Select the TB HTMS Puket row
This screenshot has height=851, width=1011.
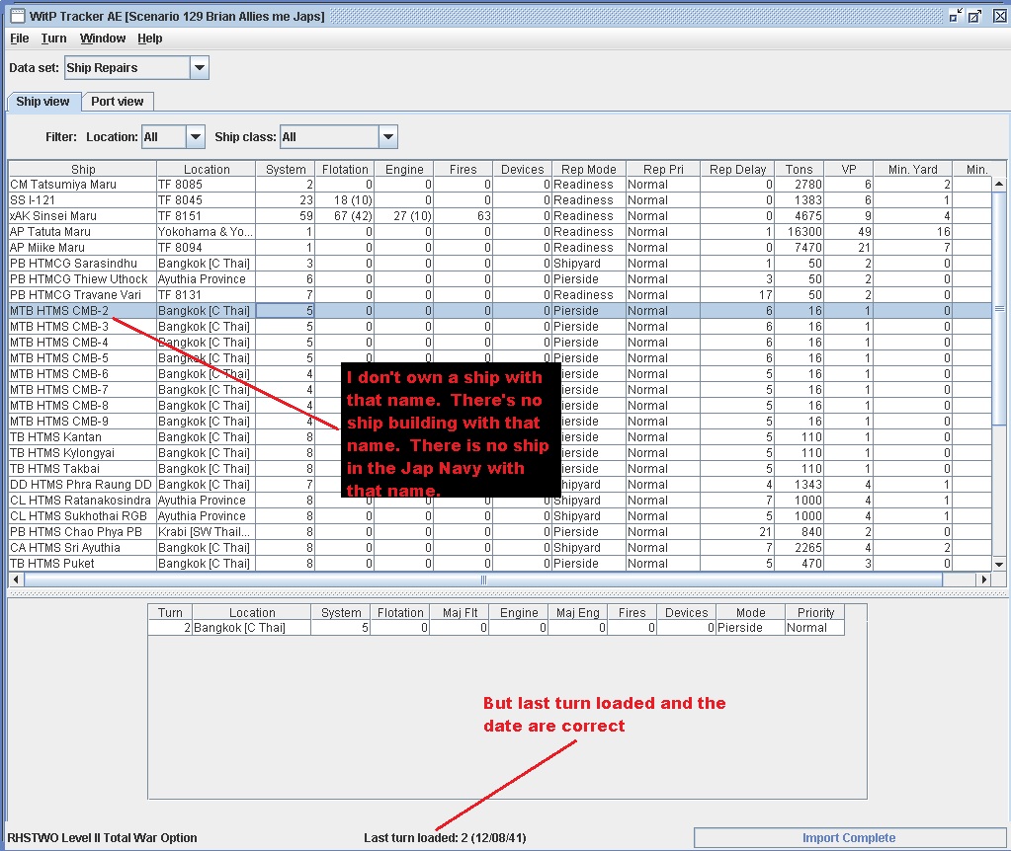500,563
